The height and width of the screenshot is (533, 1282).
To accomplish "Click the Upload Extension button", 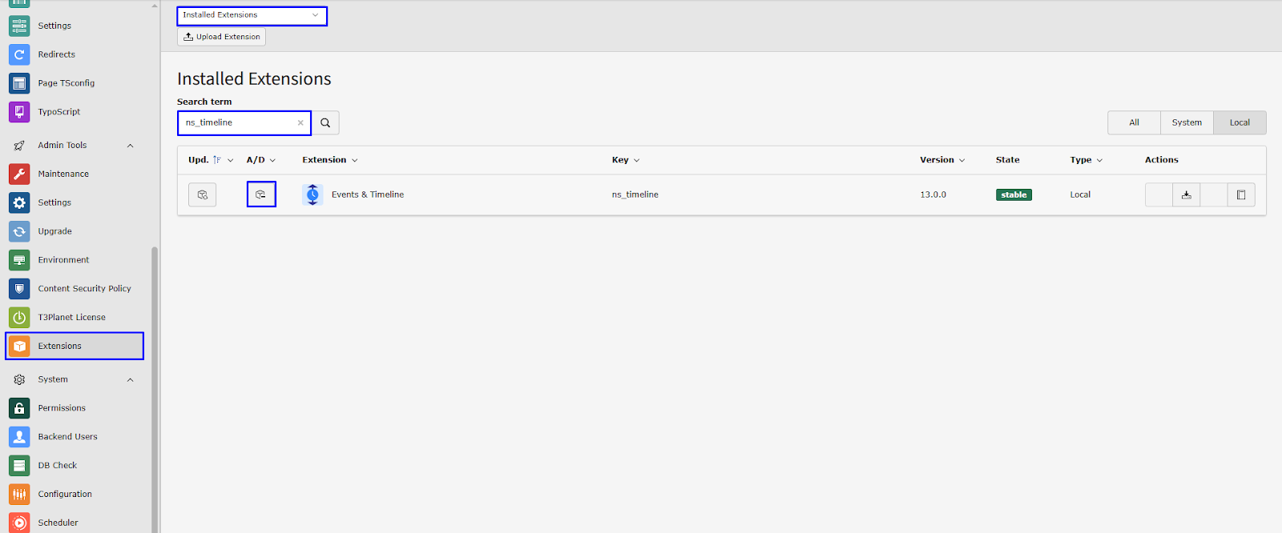I will (221, 37).
